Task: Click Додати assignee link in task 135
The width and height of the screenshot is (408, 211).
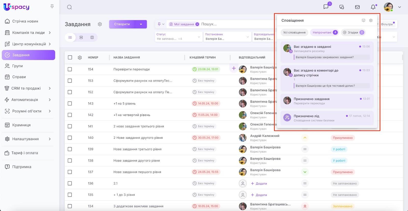Action: 259,195
